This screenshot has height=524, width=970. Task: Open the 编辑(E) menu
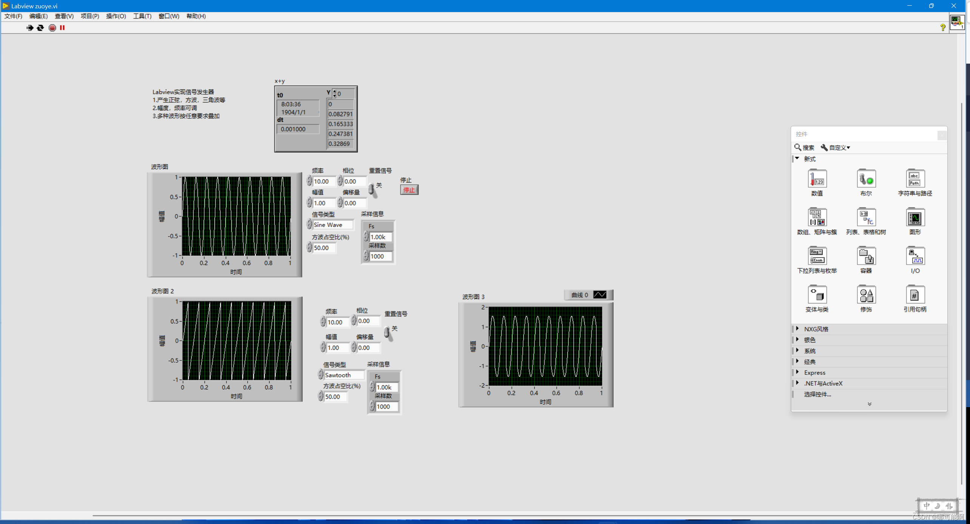(38, 16)
